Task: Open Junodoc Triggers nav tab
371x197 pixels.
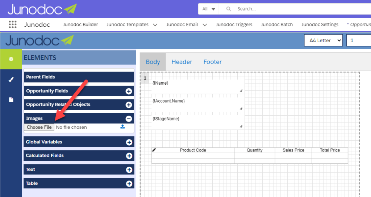Action: (x=234, y=25)
